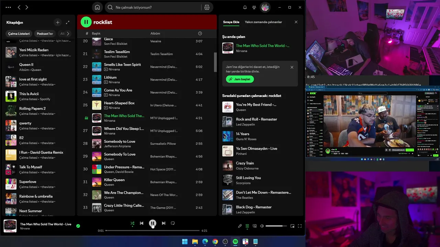The image size is (440, 247).
Task: Open lyrics microphone icon
Action: coord(240,226)
